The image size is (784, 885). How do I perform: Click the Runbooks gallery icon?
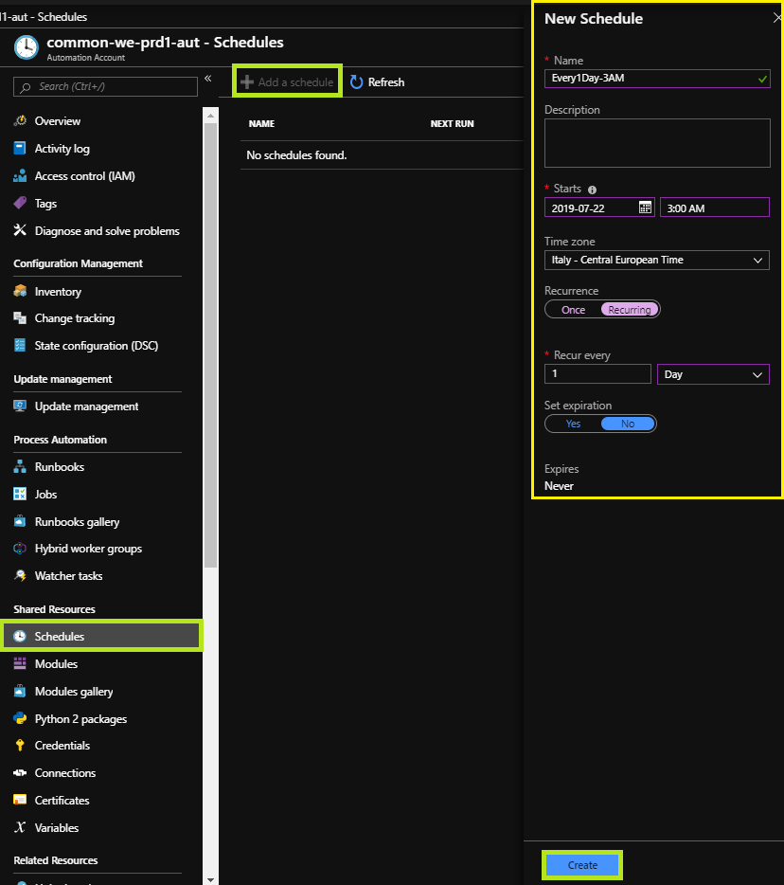click(20, 521)
